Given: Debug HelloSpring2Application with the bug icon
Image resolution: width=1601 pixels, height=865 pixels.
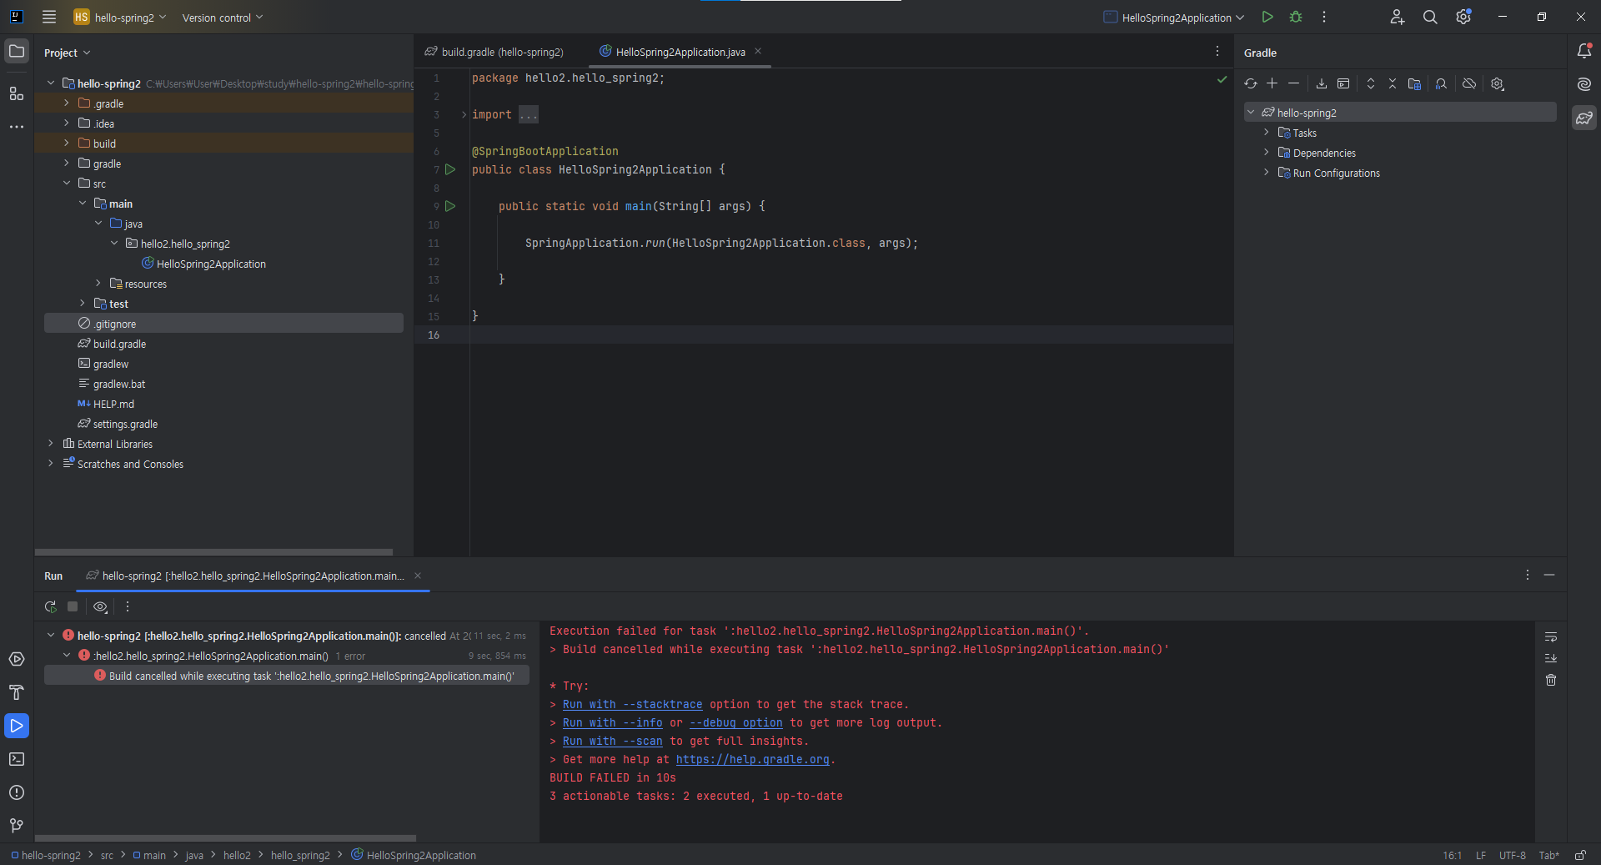Looking at the screenshot, I should 1296,17.
